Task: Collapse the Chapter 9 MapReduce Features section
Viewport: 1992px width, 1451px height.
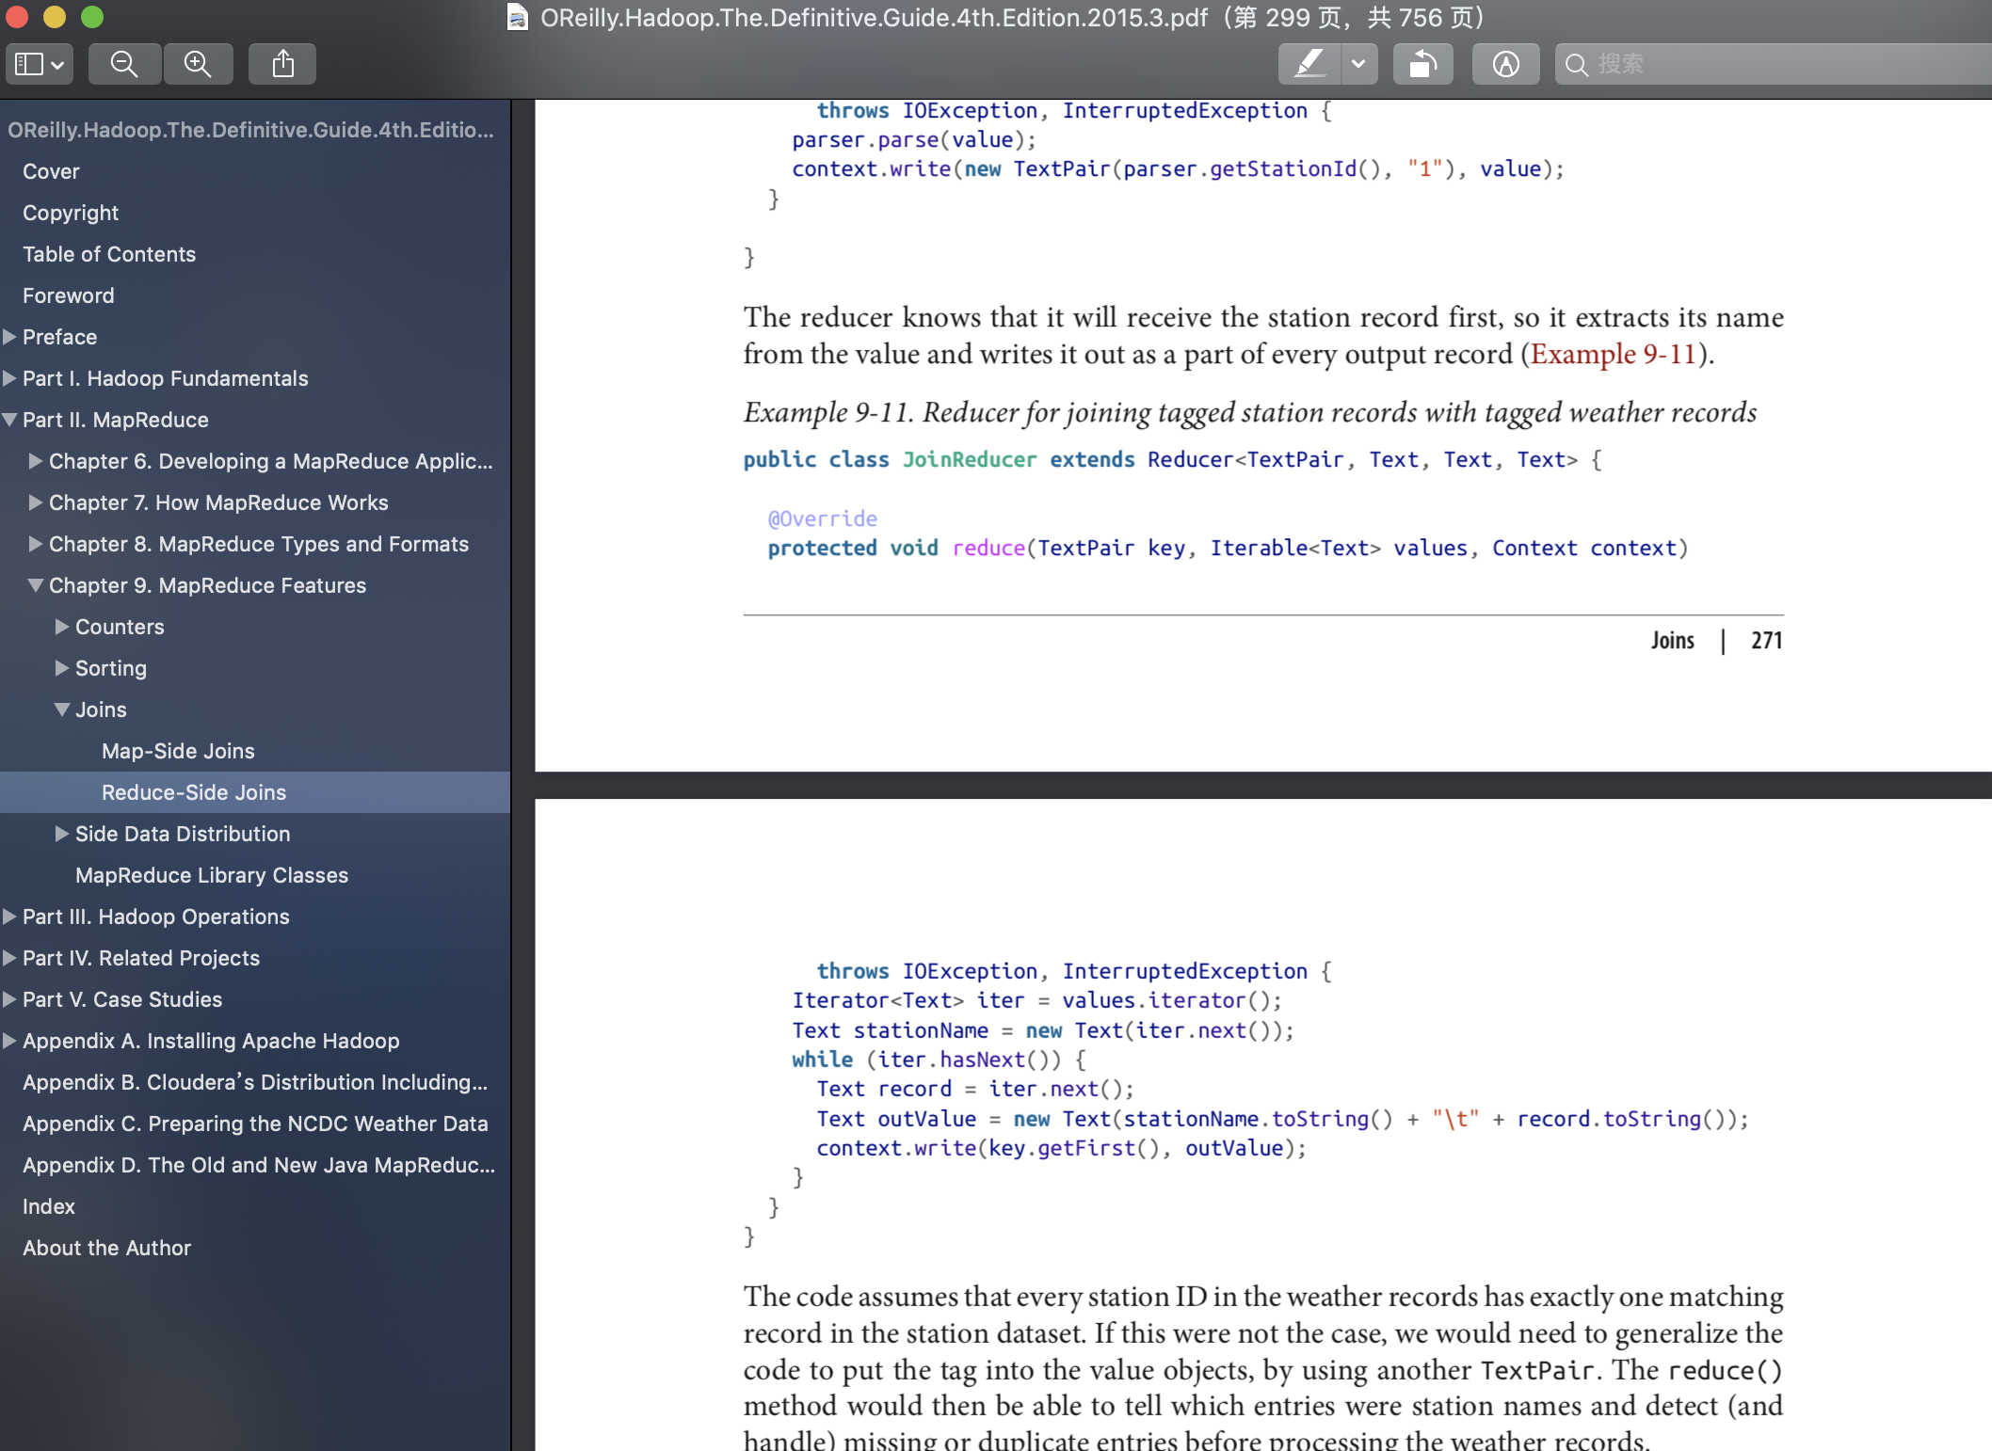Action: pos(36,585)
